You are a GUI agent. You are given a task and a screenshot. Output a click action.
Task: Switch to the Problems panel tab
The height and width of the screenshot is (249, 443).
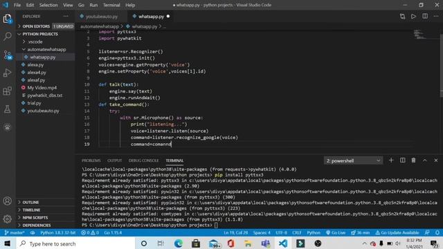(x=91, y=160)
